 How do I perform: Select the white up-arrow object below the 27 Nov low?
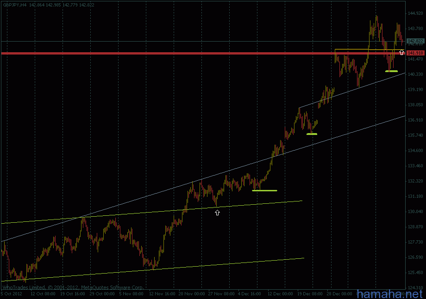coord(217,213)
